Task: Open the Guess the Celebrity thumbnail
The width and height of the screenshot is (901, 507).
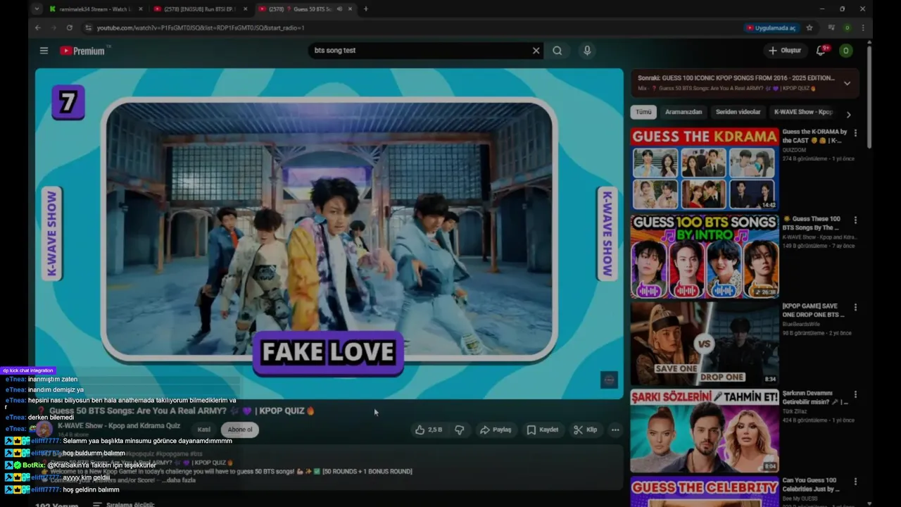Action: (705, 492)
